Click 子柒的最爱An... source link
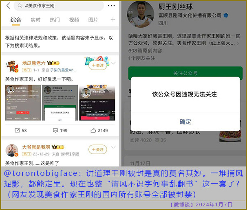The height and width of the screenshot is (210, 247). tap(63, 70)
